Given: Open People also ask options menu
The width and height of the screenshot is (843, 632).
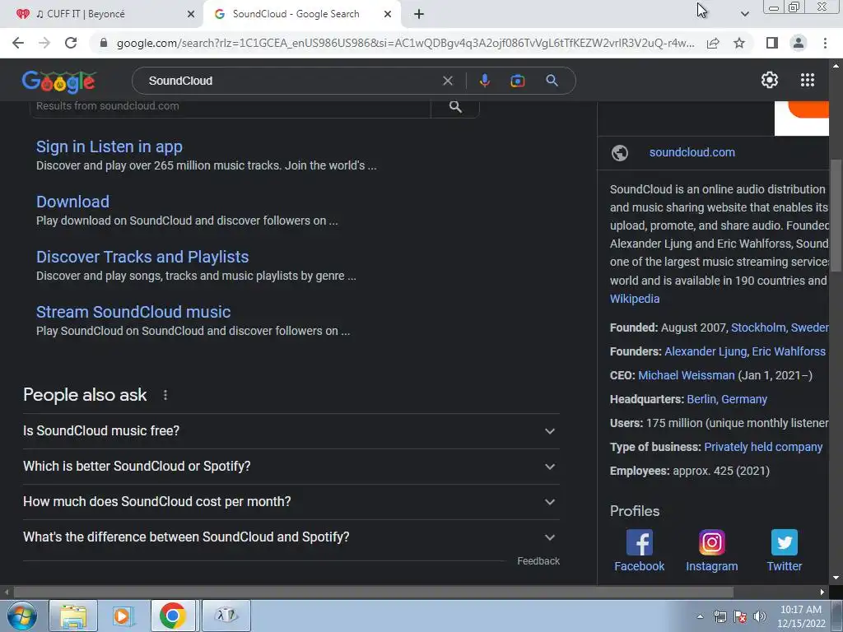Looking at the screenshot, I should click(x=165, y=395).
